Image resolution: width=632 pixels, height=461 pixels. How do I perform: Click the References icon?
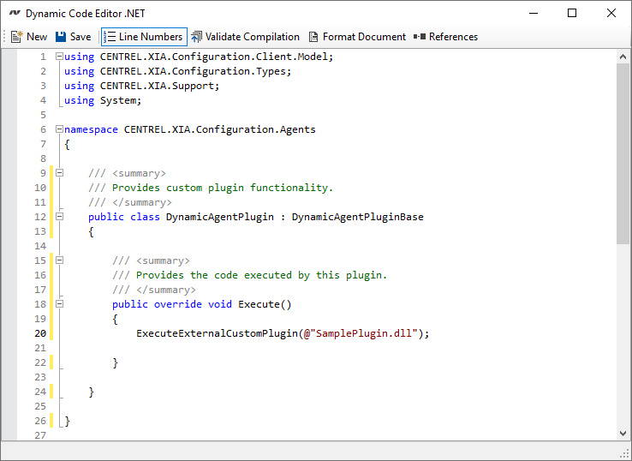[419, 37]
